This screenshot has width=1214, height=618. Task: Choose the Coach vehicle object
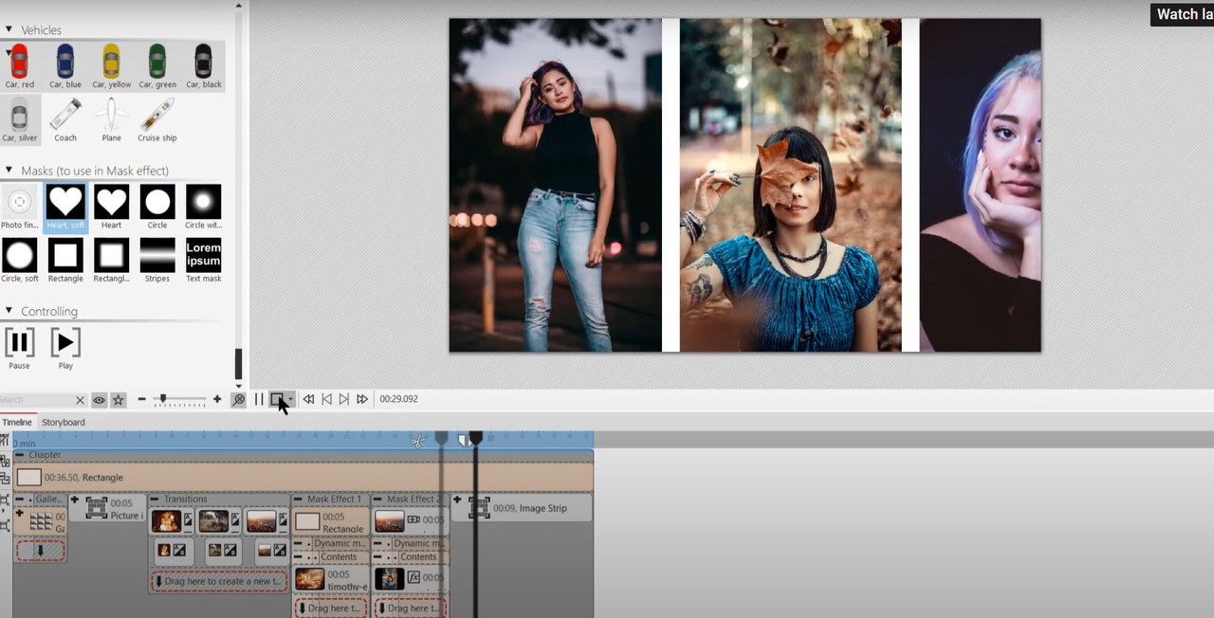(65, 119)
